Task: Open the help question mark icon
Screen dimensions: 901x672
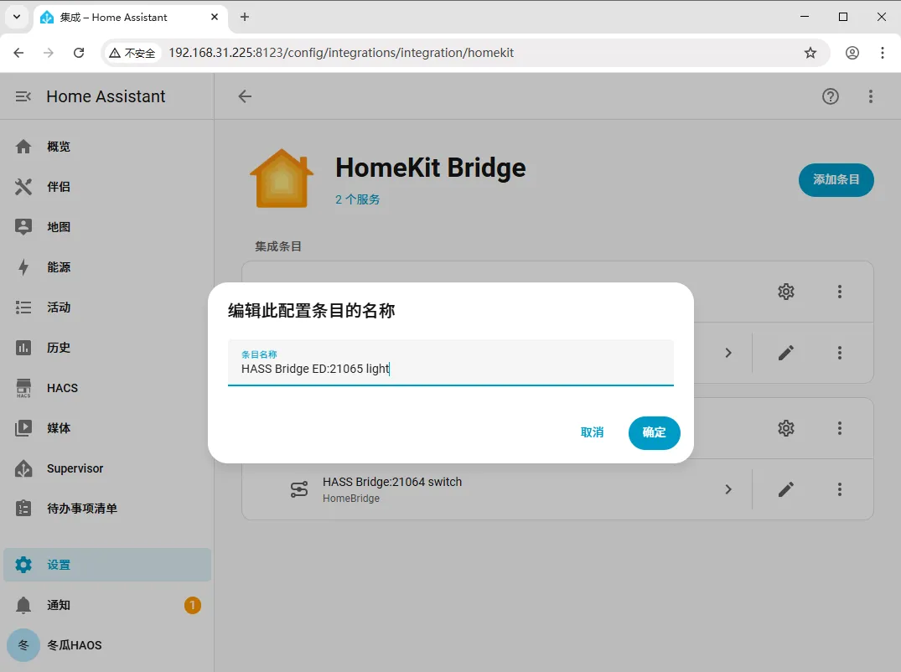Action: pos(831,96)
